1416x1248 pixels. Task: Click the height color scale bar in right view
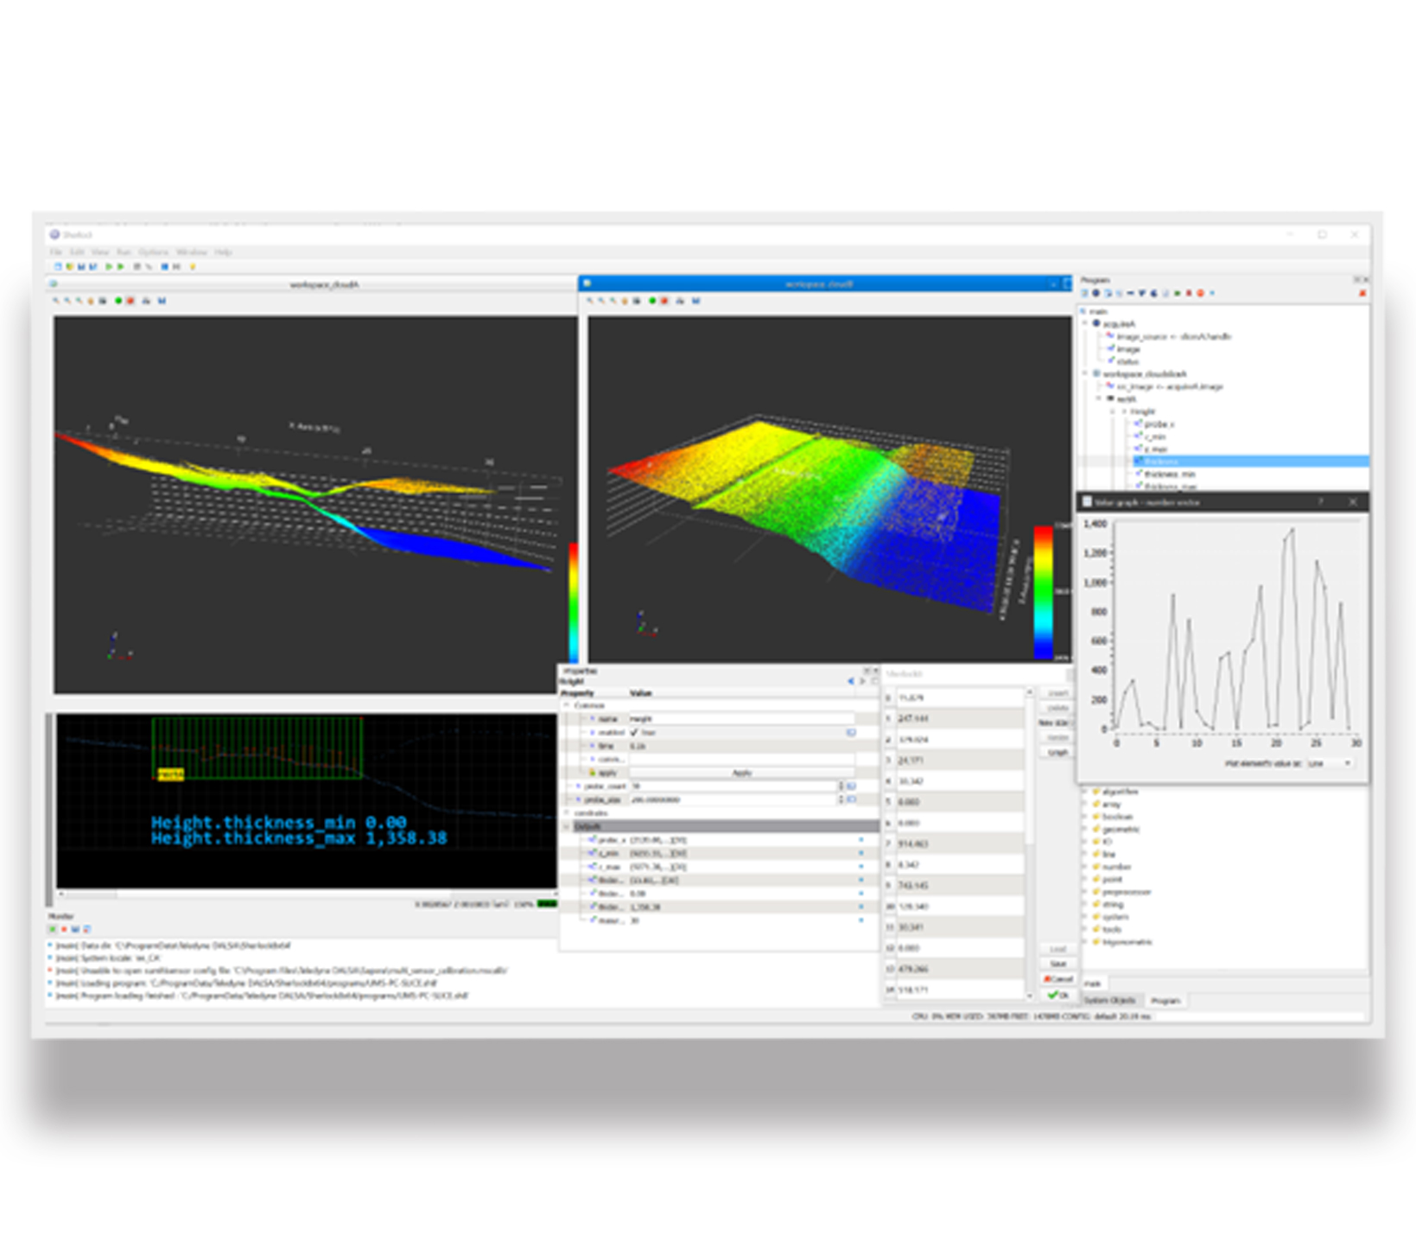click(1043, 592)
